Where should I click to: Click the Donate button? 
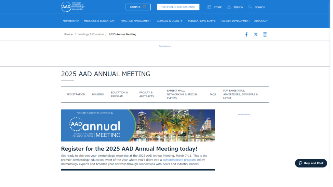(x=138, y=6)
